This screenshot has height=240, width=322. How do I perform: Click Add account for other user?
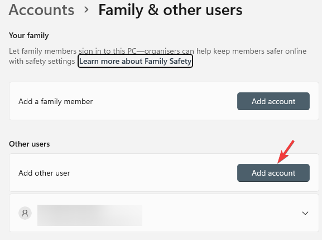pyautogui.click(x=273, y=173)
